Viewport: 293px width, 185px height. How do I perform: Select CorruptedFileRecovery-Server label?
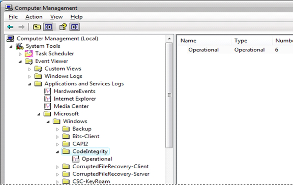[111, 174]
